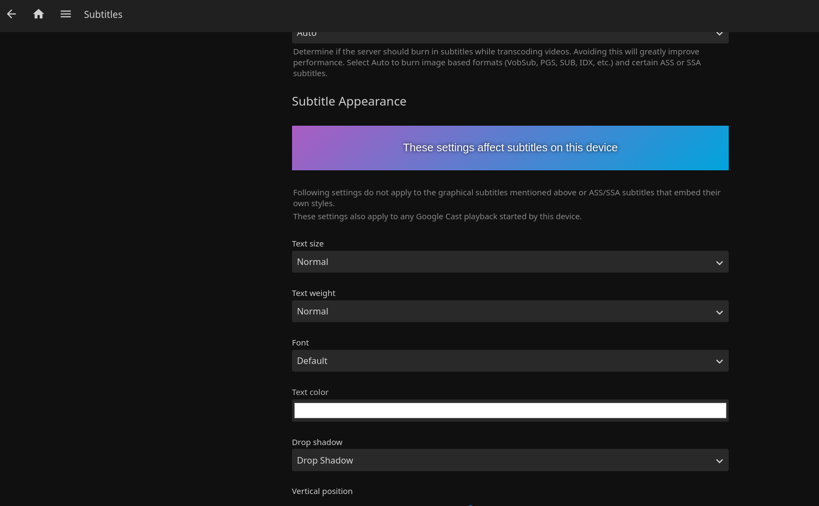The width and height of the screenshot is (819, 506).
Task: Click the Drop shadow field label
Action: click(317, 442)
